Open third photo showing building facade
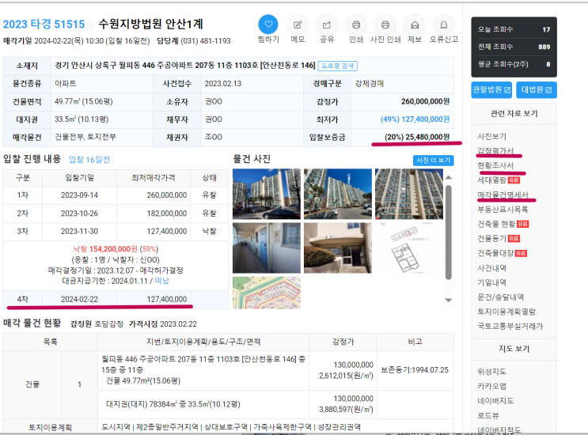 click(x=409, y=194)
